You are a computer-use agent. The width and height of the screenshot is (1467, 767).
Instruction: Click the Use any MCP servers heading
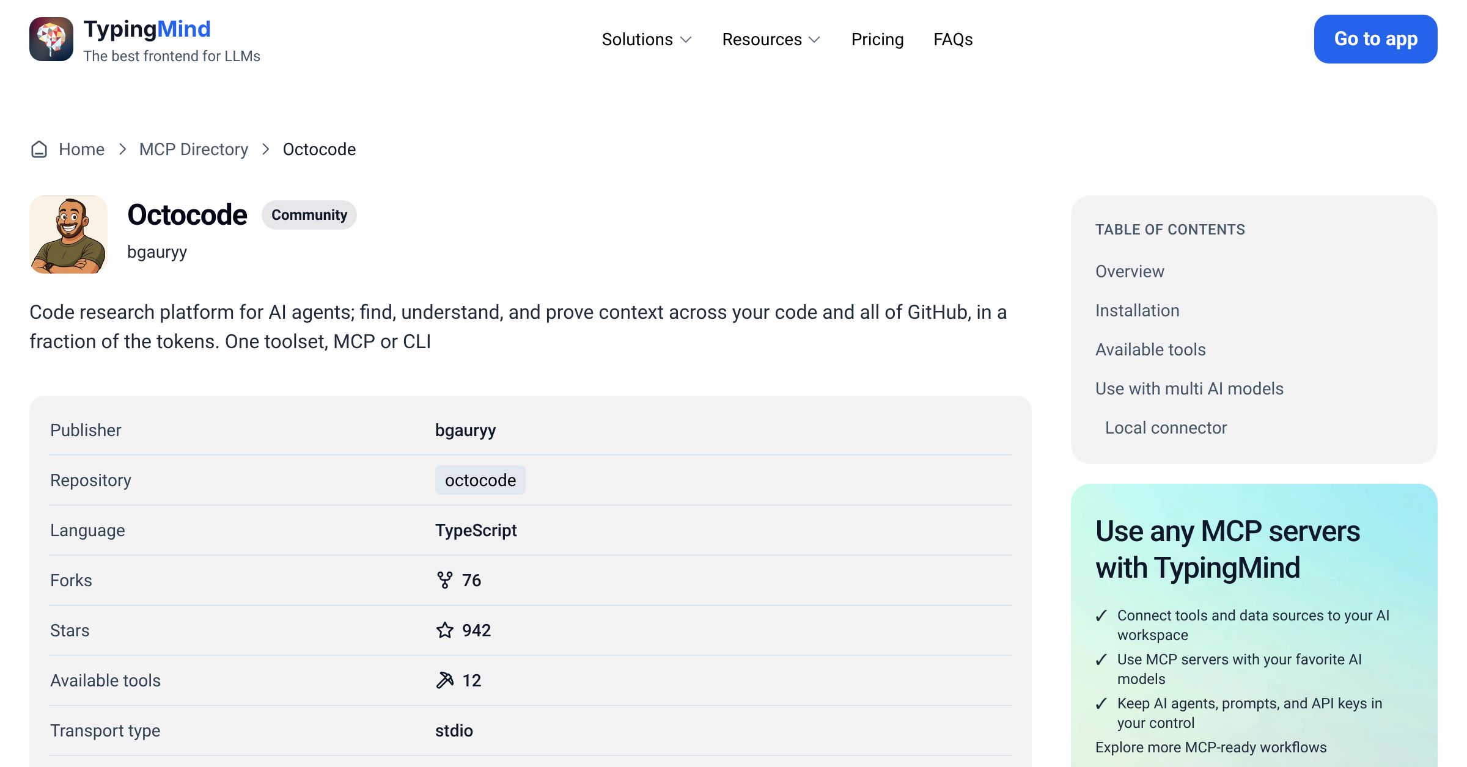tap(1227, 549)
